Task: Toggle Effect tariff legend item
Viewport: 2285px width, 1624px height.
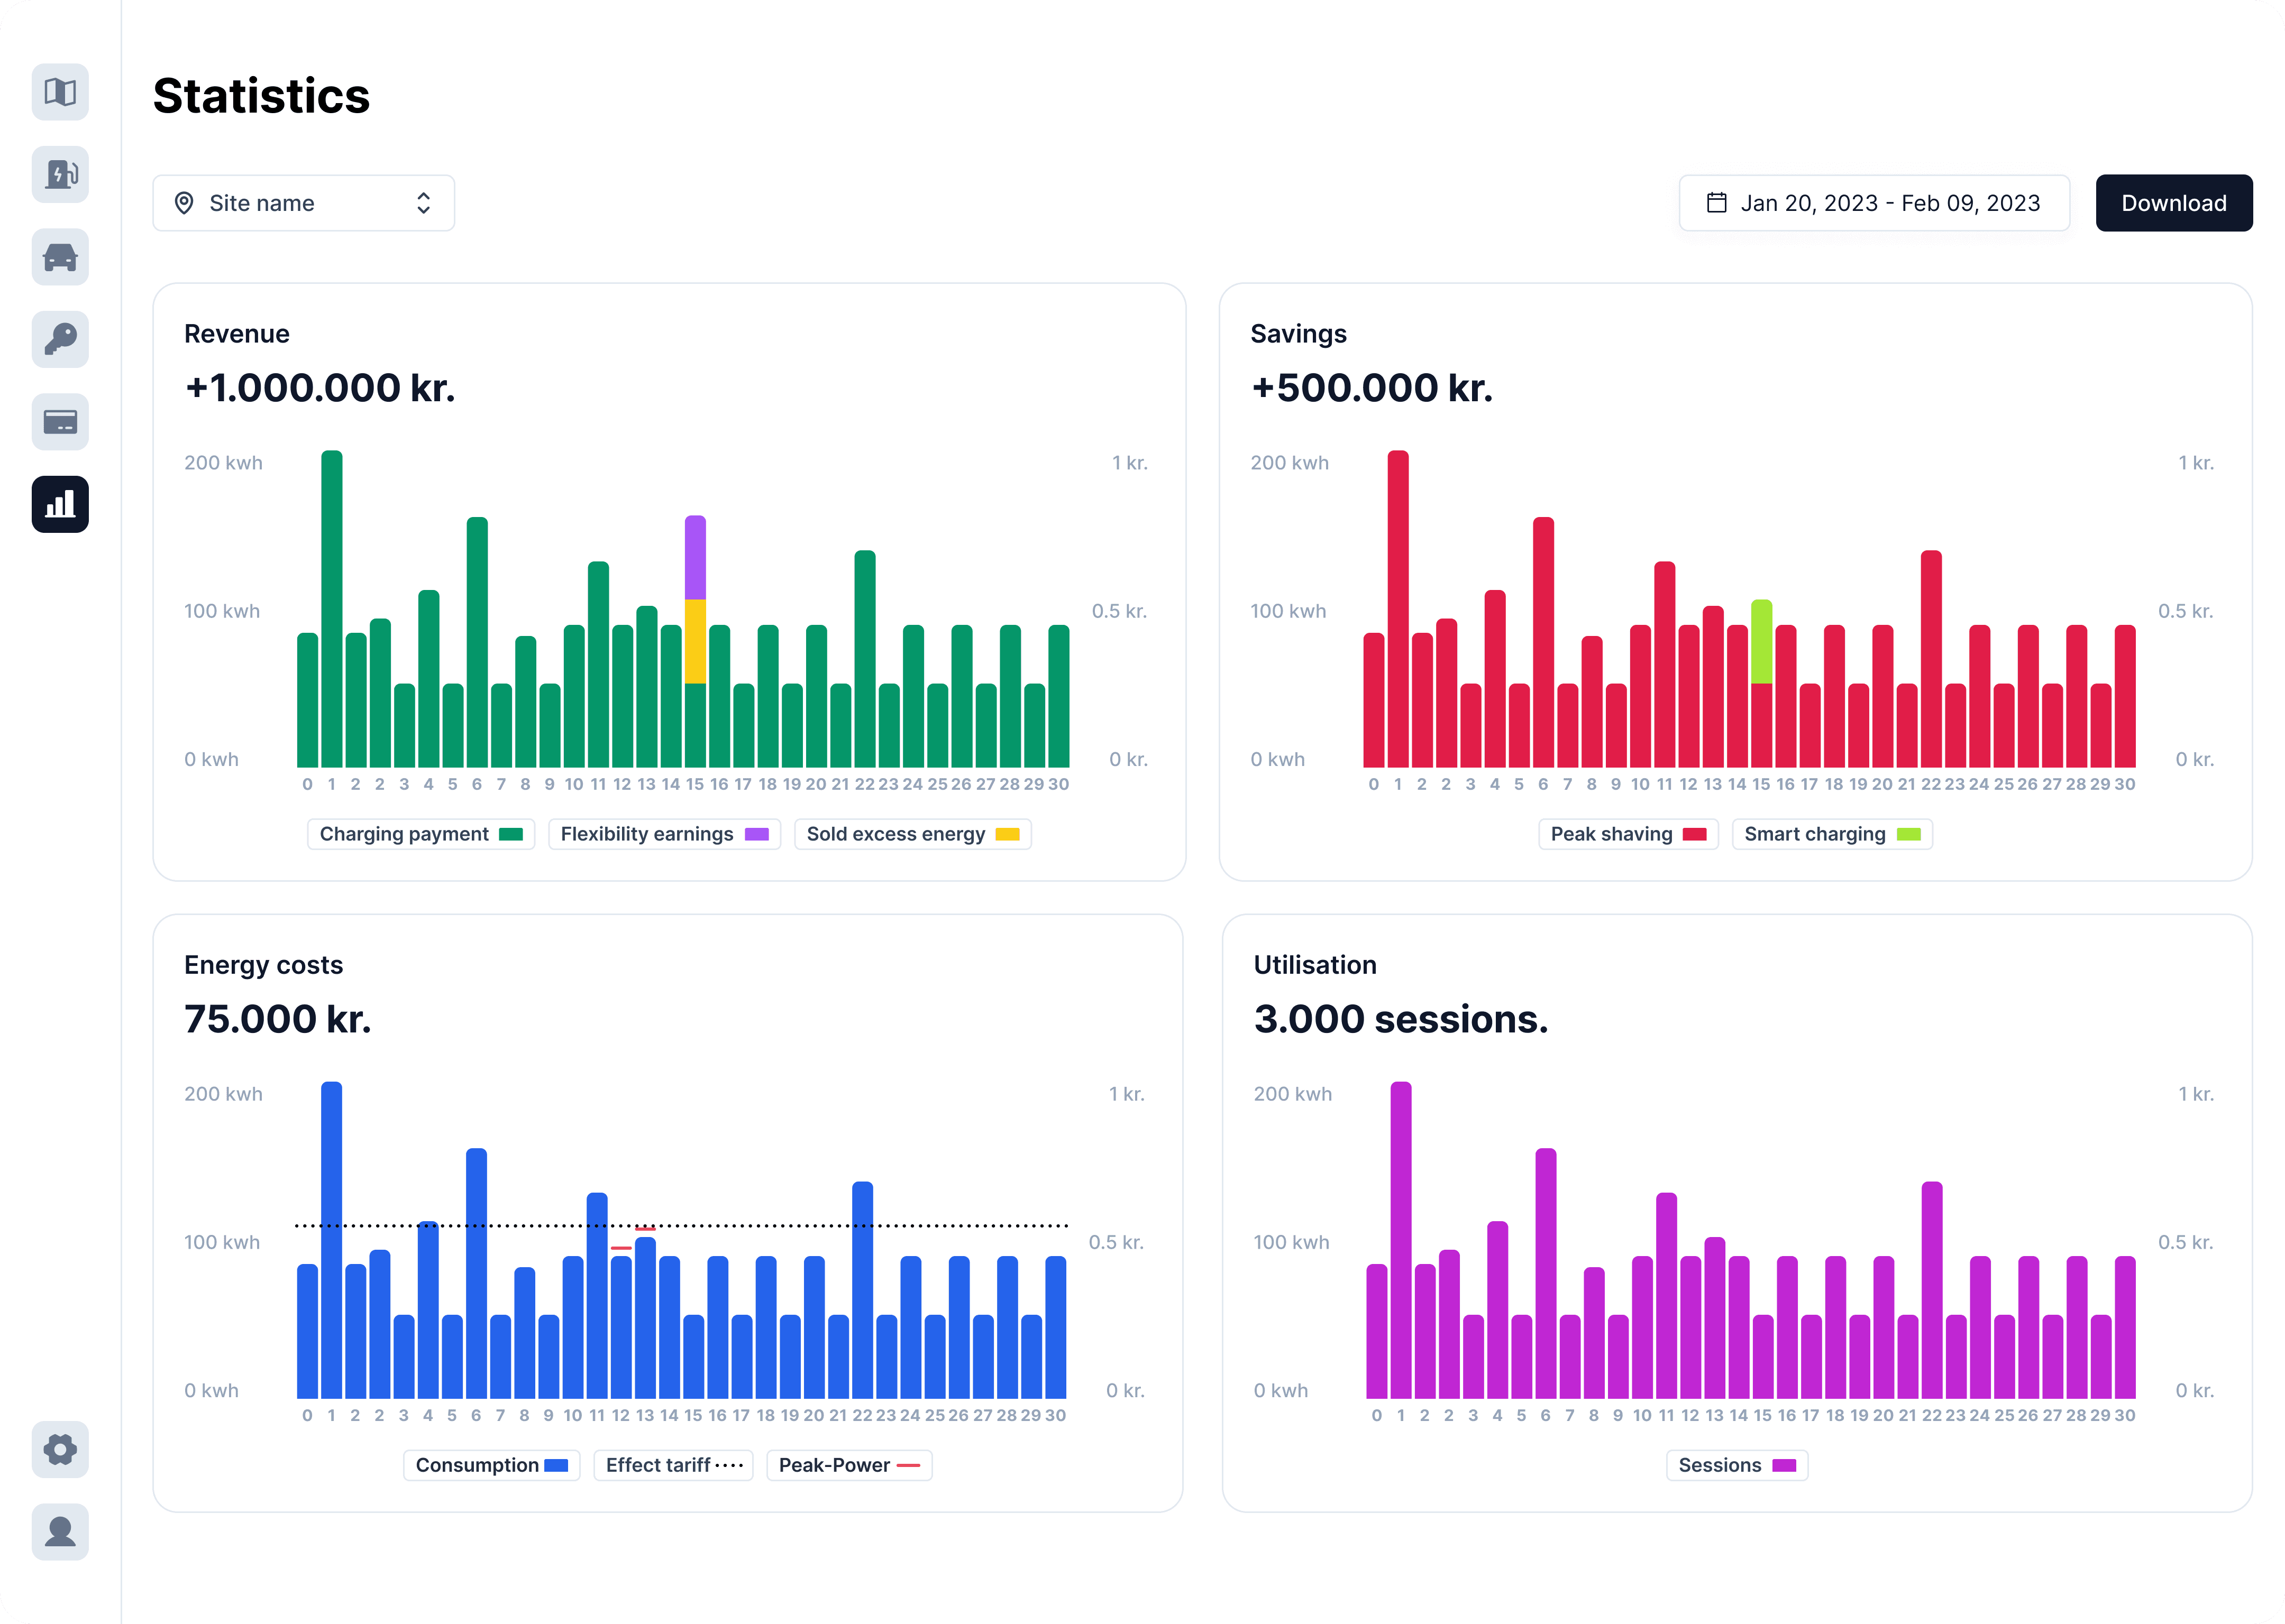Action: pos(672,1465)
